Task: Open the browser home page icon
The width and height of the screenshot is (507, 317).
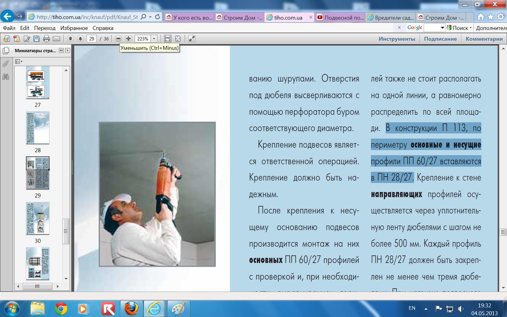Action: 481,17
